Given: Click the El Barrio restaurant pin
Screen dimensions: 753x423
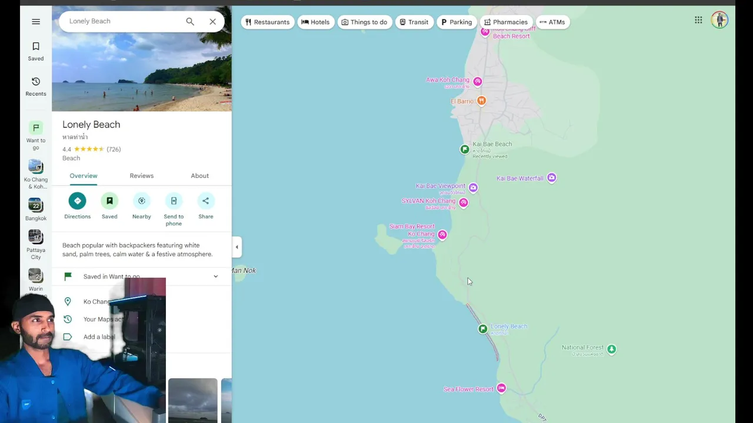Looking at the screenshot, I should point(481,100).
